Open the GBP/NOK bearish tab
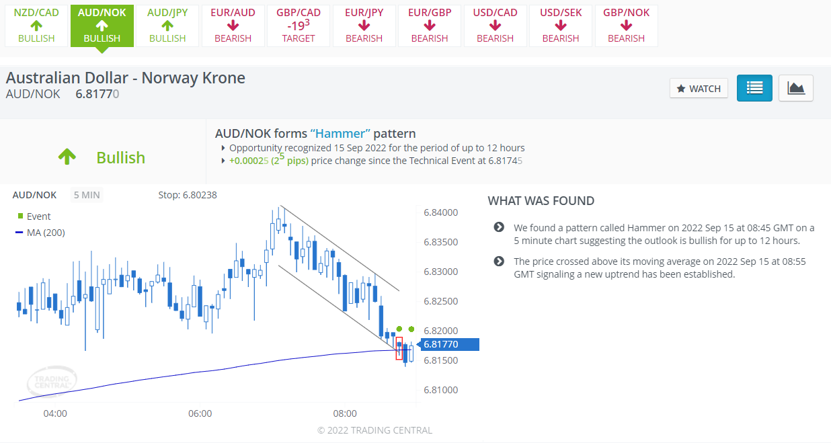831x443 pixels. [x=626, y=26]
